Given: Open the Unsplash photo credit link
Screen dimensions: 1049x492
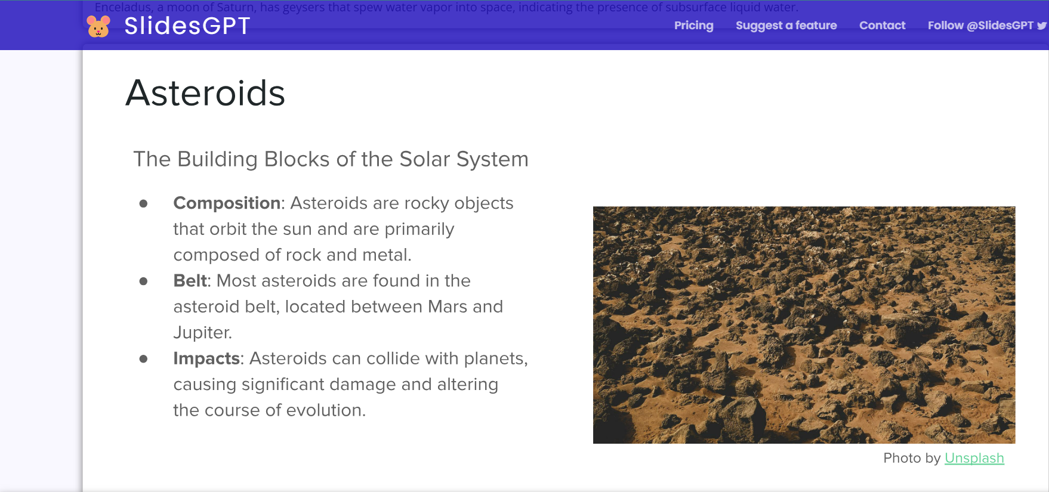Looking at the screenshot, I should [x=974, y=458].
